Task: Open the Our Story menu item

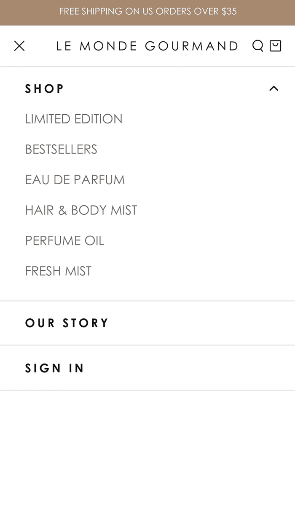Action: point(67,323)
